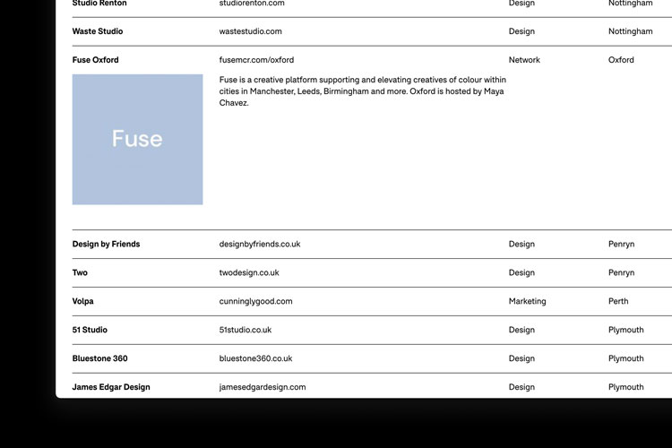Screen dimensions: 672x448
Task: Expand the 51 Studio row
Action: [x=90, y=330]
